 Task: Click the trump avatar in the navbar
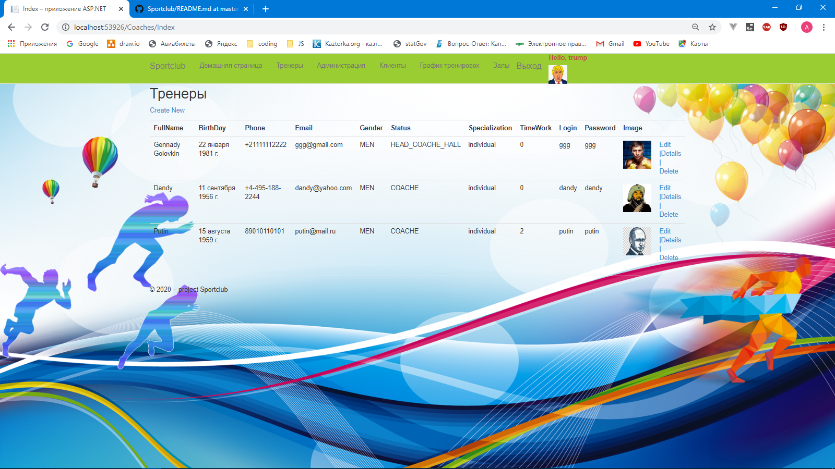pos(557,74)
